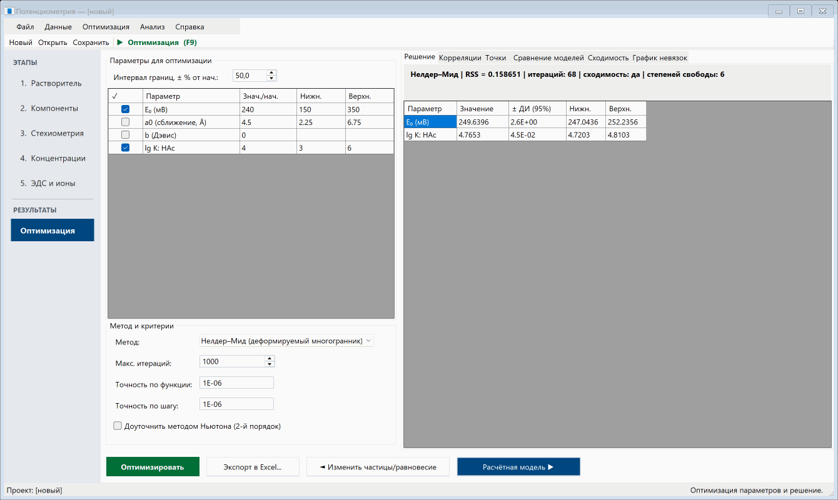This screenshot has height=500, width=838.
Task: Click the Точность по функции input field
Action: [236, 383]
